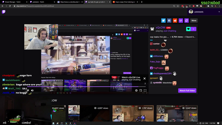222x125 pixels.
Task: Share the clip on Reddit
Action: pos(175,20)
